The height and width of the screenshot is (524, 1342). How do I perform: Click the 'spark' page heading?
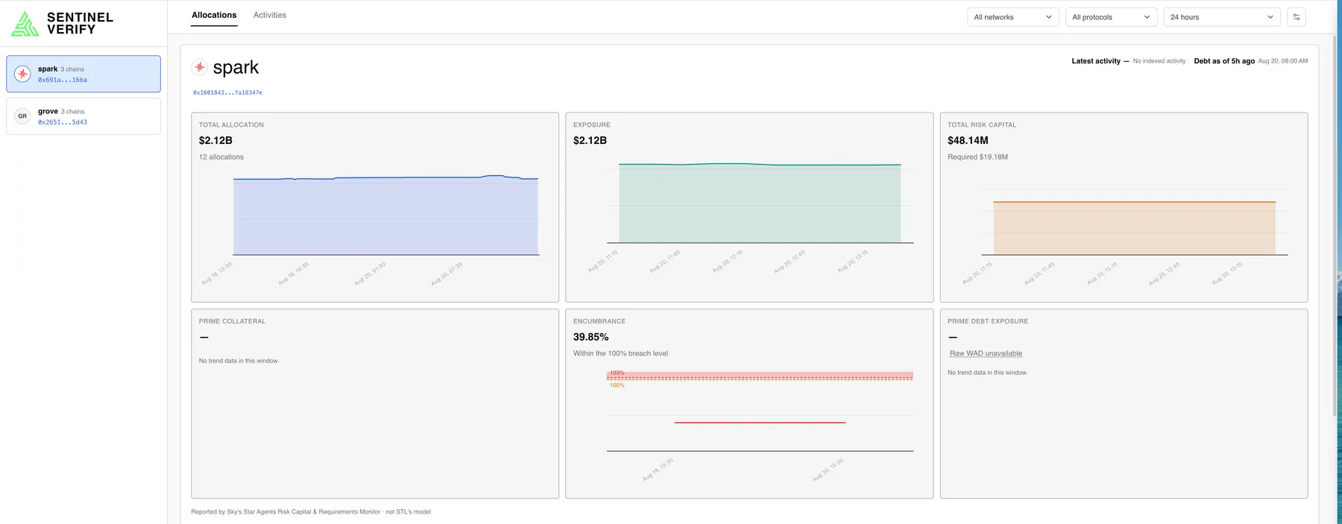coord(236,67)
